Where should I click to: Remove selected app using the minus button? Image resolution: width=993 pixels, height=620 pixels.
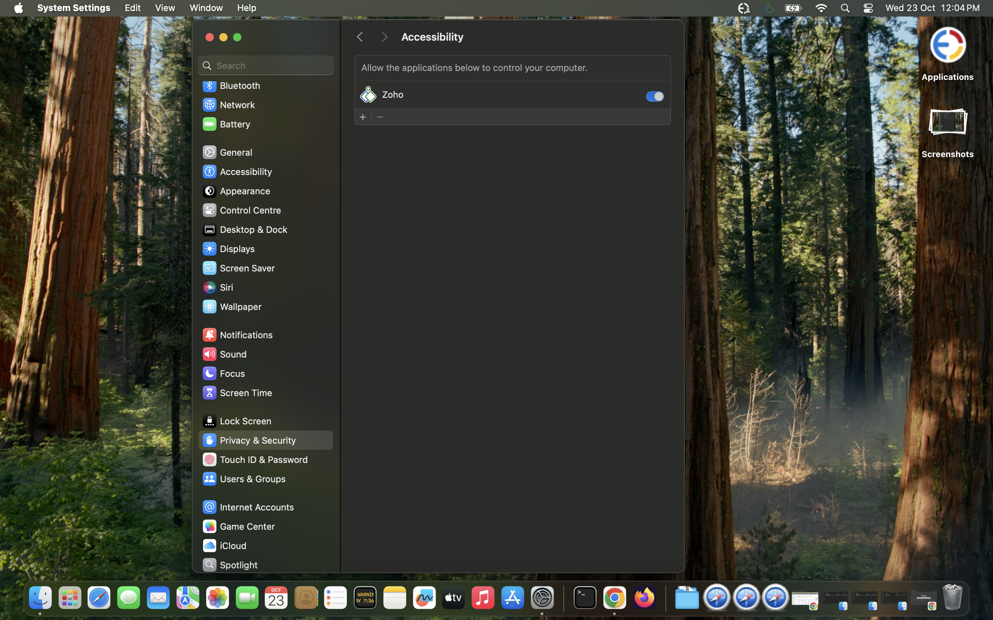pyautogui.click(x=380, y=117)
